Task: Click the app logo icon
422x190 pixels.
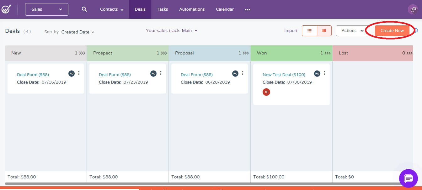Action: [x=6, y=9]
